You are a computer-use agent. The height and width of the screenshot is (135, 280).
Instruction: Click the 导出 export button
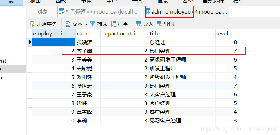[165, 24]
